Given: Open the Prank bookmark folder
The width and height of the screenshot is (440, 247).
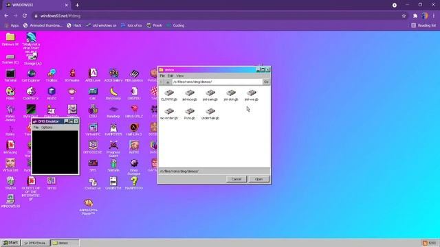Looking at the screenshot, I should 154,25.
